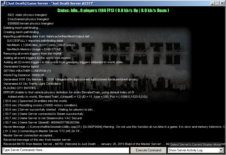226x155 pixels.
Task: Click 'Server succesfully started' log line
Action: click(49, 110)
